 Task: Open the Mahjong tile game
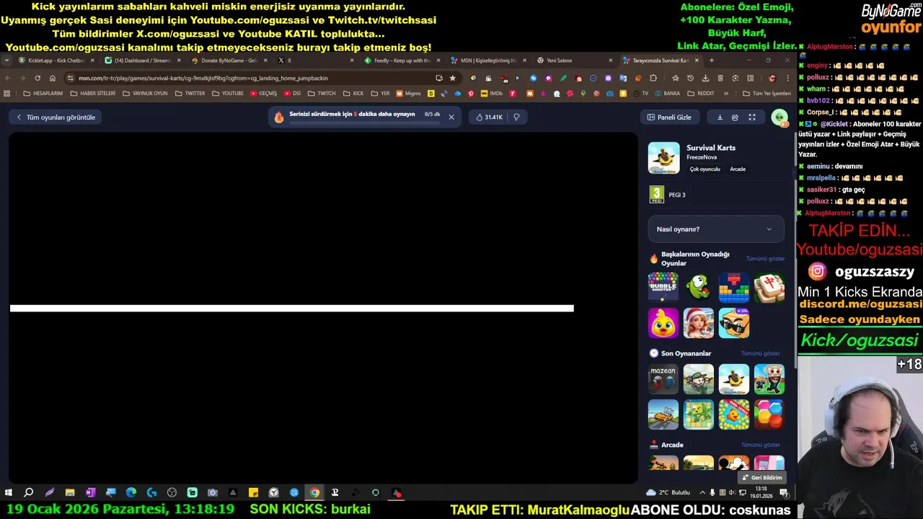coord(769,287)
